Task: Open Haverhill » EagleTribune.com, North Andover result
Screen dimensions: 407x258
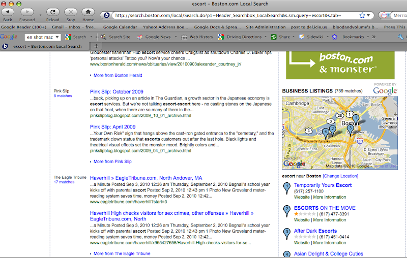Action: (146, 178)
